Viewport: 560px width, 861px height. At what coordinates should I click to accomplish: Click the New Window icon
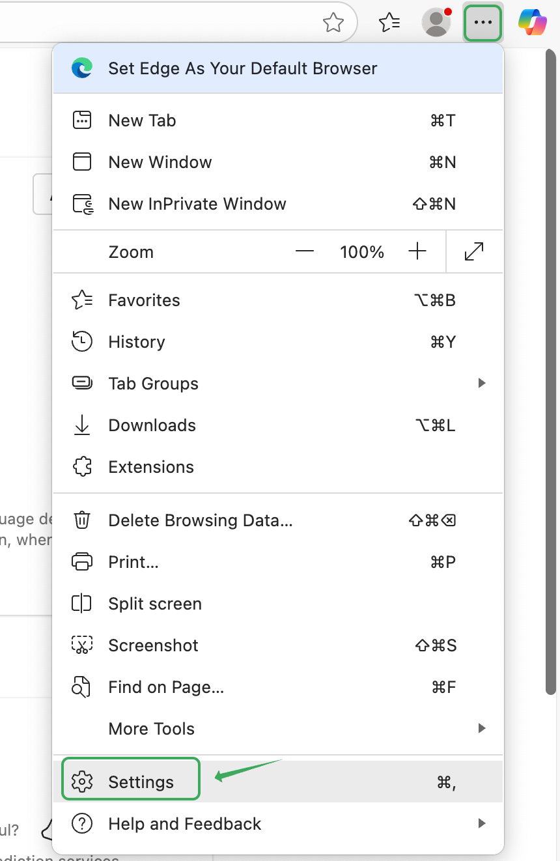click(x=82, y=162)
